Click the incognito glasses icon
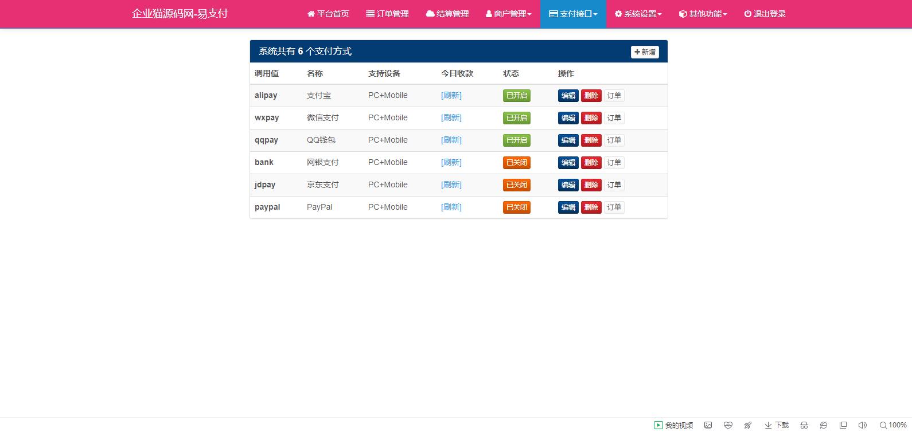The width and height of the screenshot is (912, 432). coord(804,425)
